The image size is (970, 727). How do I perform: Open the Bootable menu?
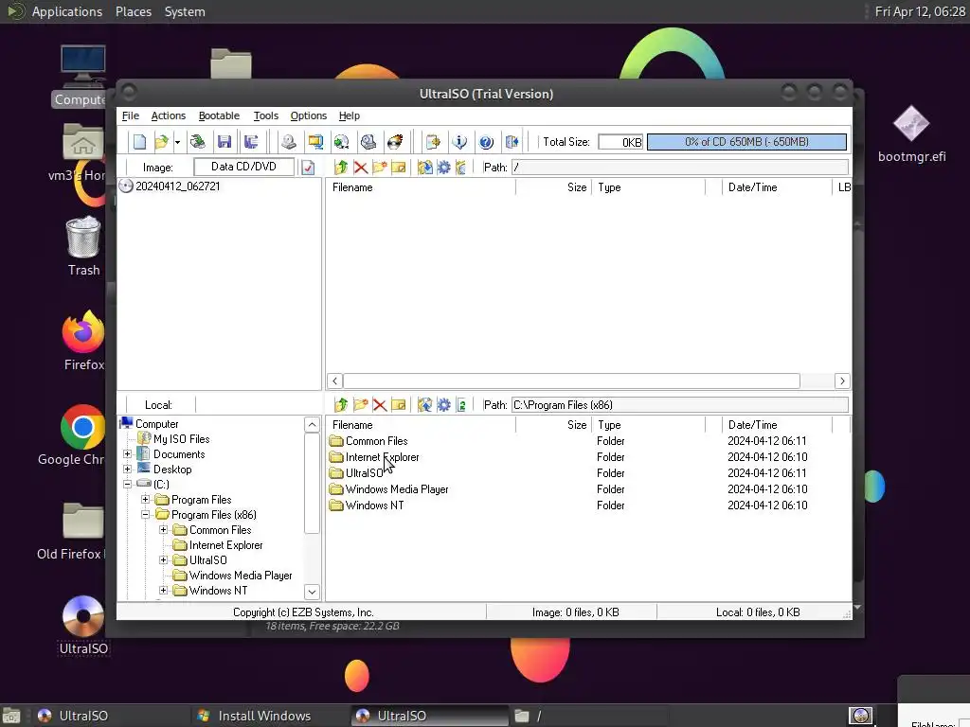219,115
